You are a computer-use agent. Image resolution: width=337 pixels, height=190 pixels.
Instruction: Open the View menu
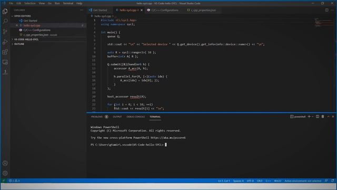[42, 3]
